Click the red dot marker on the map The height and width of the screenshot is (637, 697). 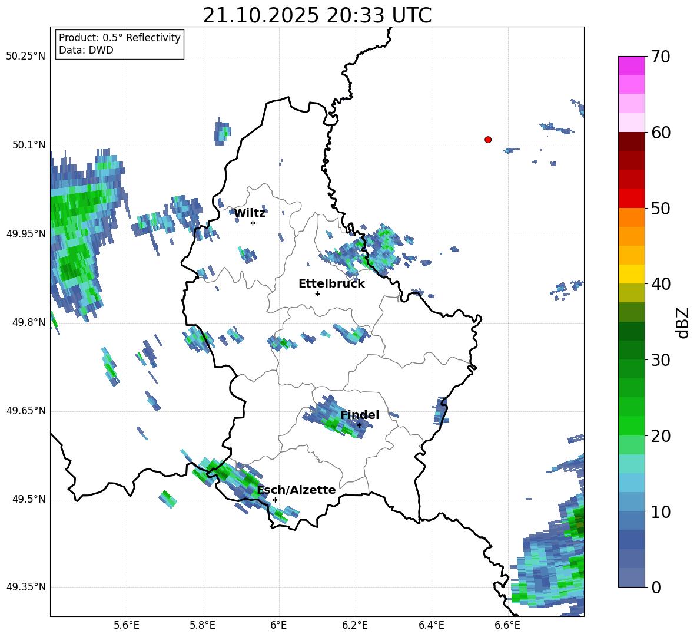(488, 140)
